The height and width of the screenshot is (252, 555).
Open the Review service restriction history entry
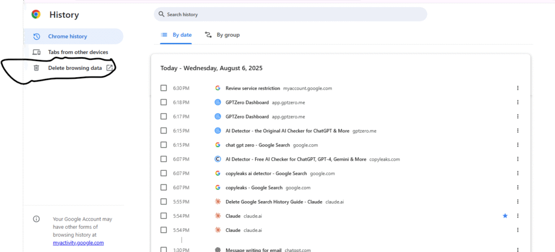tap(253, 88)
